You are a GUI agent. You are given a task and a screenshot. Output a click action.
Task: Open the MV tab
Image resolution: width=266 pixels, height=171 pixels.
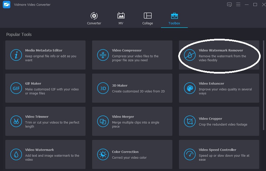pyautogui.click(x=121, y=19)
